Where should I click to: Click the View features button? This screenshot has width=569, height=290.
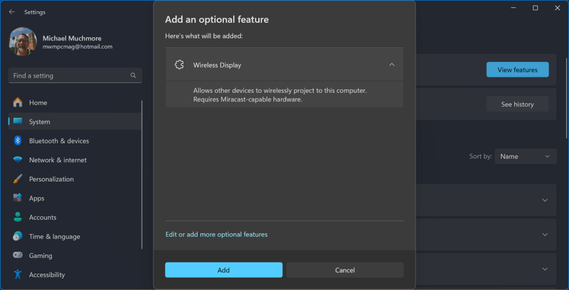[x=518, y=70]
